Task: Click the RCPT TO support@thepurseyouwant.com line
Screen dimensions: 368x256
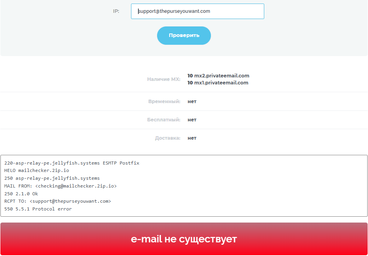Action: (x=58, y=201)
